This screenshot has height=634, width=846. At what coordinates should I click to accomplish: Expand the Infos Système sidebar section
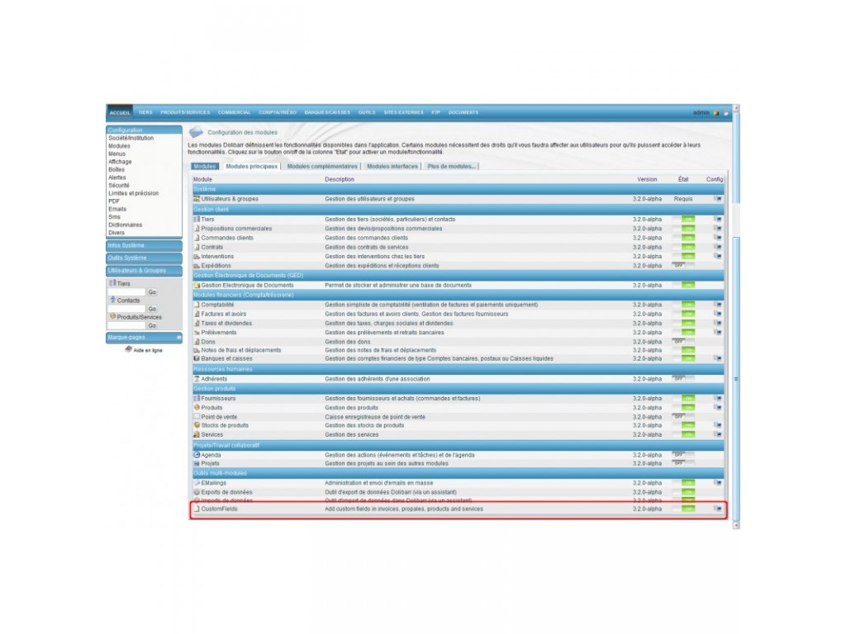pyautogui.click(x=144, y=246)
